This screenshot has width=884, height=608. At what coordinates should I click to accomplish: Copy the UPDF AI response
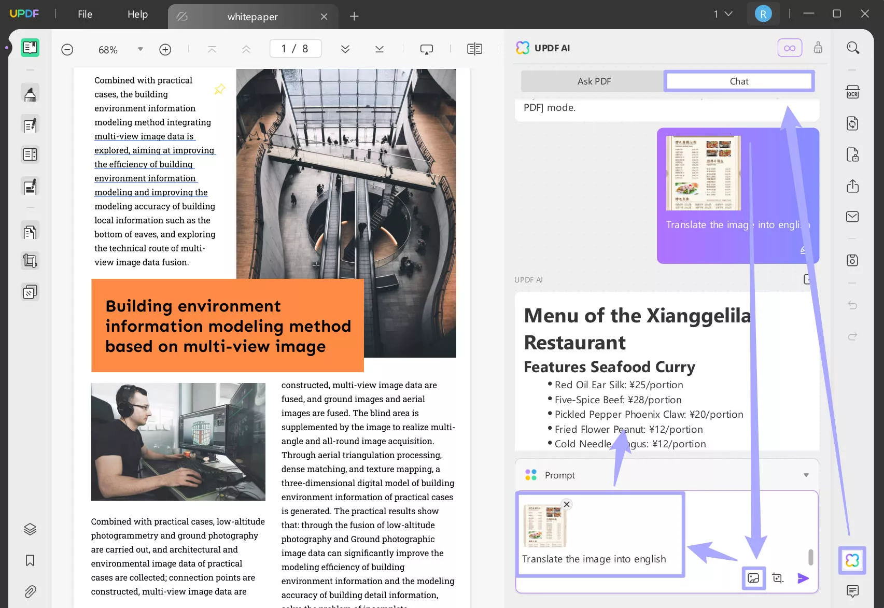tap(808, 279)
